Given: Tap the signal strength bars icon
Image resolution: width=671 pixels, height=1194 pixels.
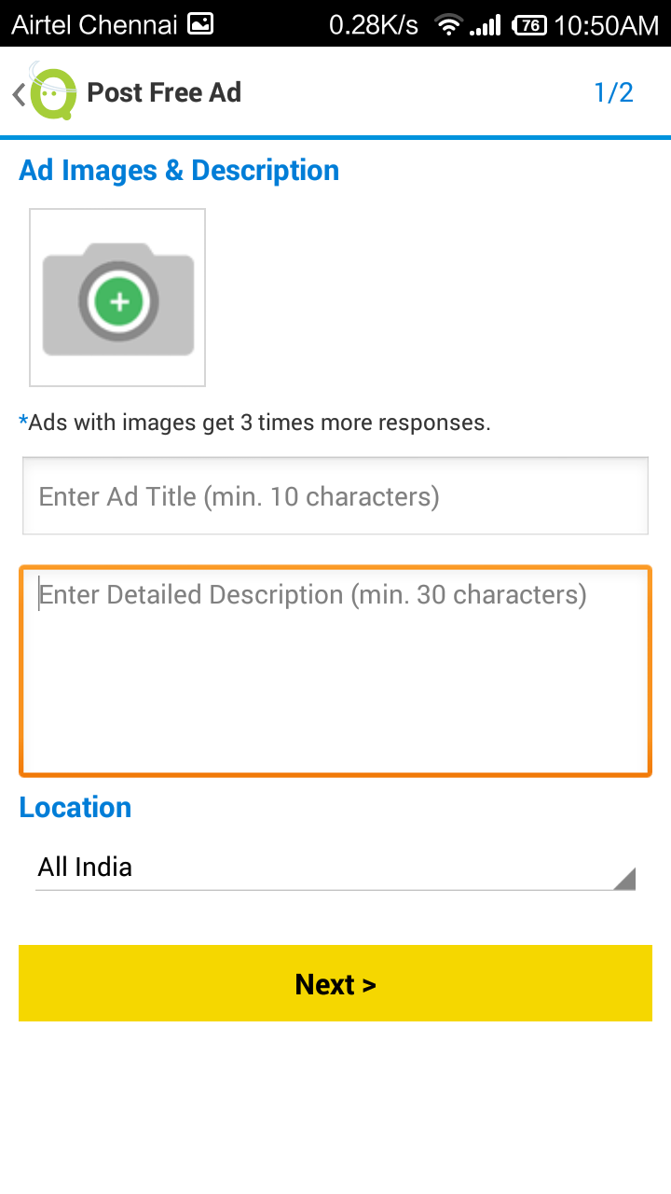Looking at the screenshot, I should 486,25.
